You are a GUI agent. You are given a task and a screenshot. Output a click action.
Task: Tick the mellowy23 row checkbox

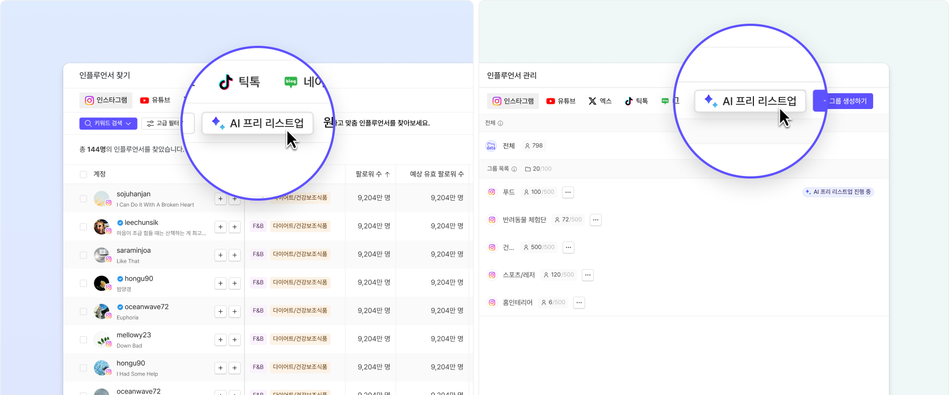click(x=83, y=340)
